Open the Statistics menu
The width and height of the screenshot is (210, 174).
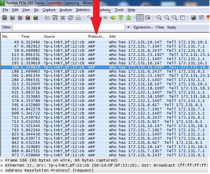pyautogui.click(x=83, y=10)
